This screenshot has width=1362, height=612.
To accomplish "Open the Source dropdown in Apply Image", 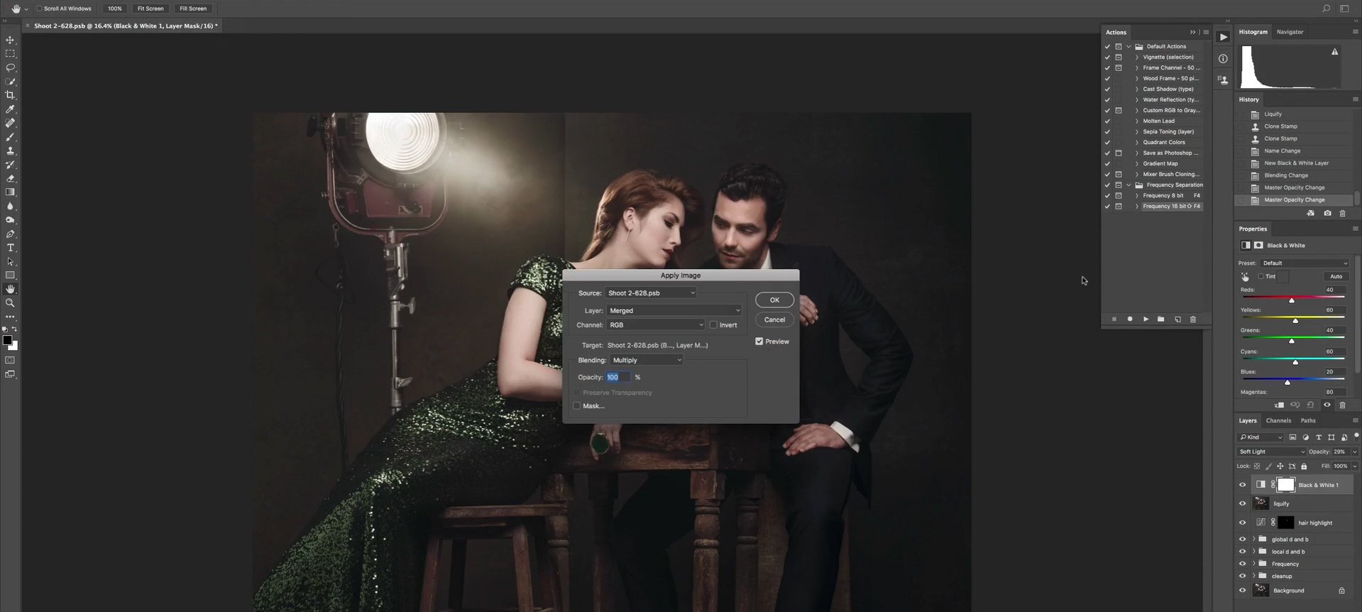I will click(x=651, y=293).
